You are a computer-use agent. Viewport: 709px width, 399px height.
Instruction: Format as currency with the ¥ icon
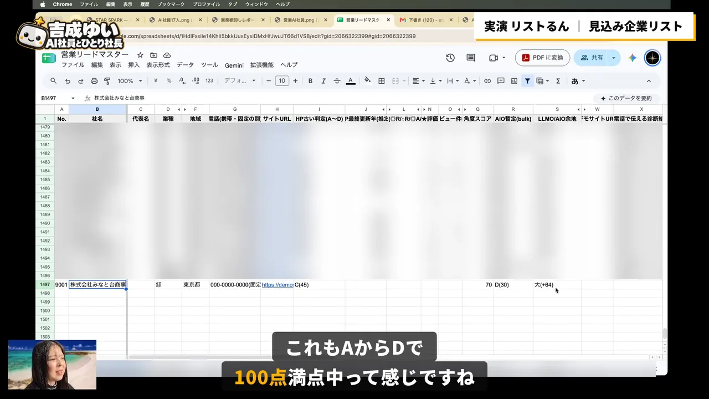pos(156,81)
